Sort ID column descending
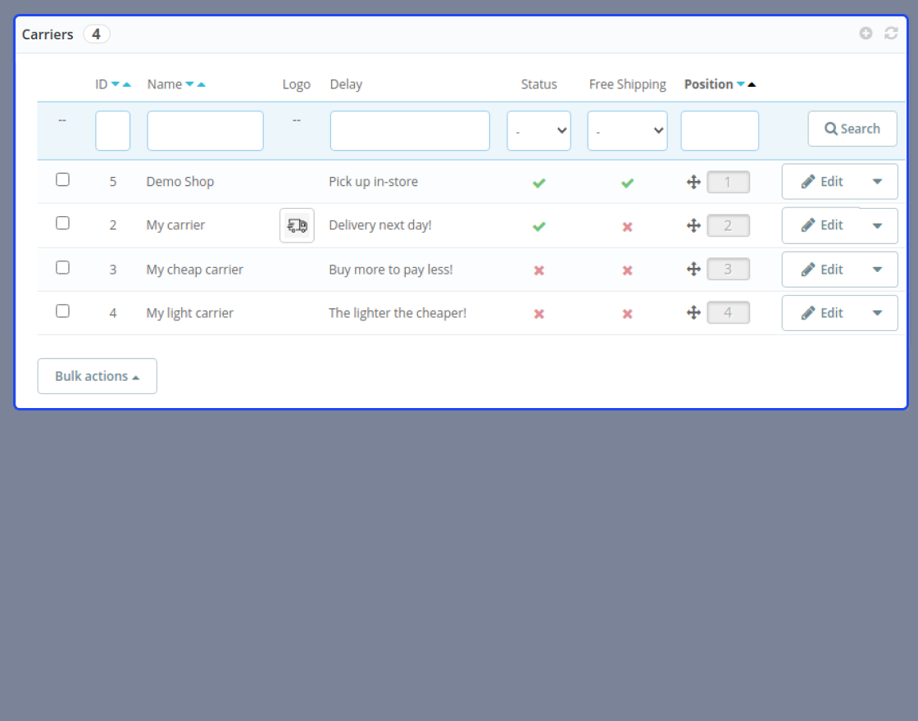918x721 pixels. coord(116,84)
